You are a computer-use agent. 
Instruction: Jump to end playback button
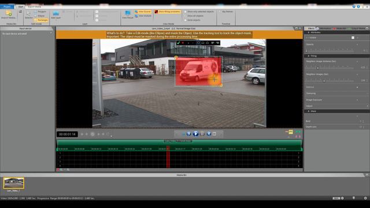(x=214, y=134)
